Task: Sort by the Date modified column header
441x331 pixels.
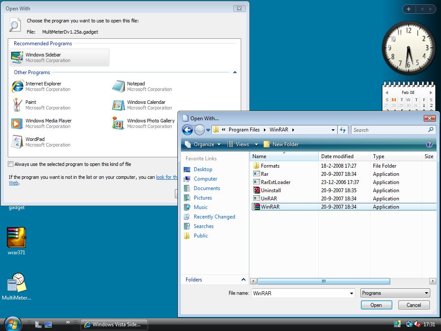Action: (x=344, y=156)
